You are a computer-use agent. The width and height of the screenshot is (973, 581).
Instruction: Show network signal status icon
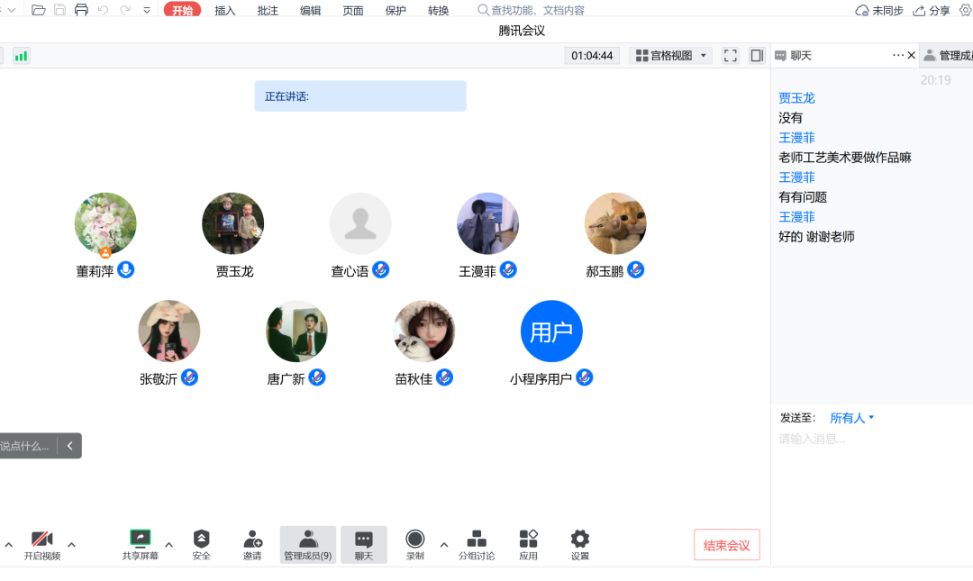click(21, 56)
